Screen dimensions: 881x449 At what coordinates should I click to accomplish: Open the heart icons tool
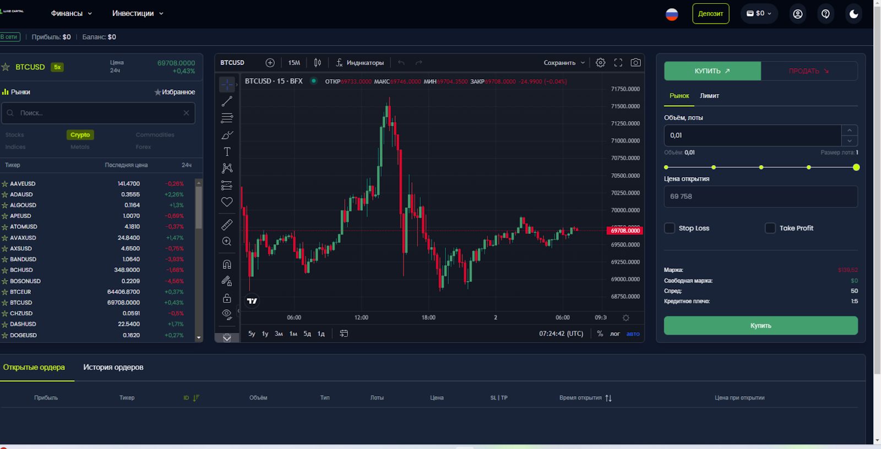(x=227, y=202)
